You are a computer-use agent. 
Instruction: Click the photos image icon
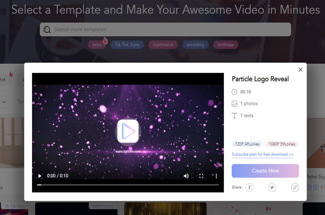[x=234, y=103]
